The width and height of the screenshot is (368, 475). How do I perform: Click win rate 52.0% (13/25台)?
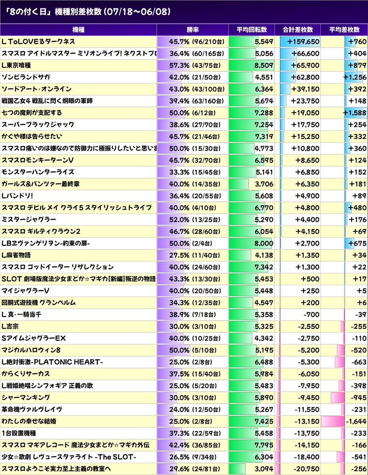coord(195,219)
